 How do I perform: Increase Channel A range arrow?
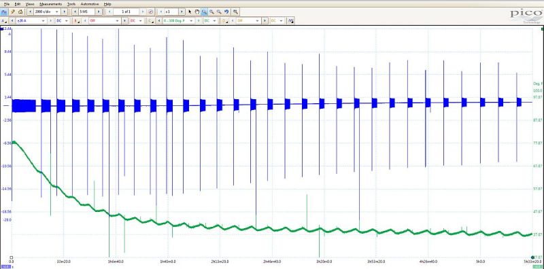50,21
